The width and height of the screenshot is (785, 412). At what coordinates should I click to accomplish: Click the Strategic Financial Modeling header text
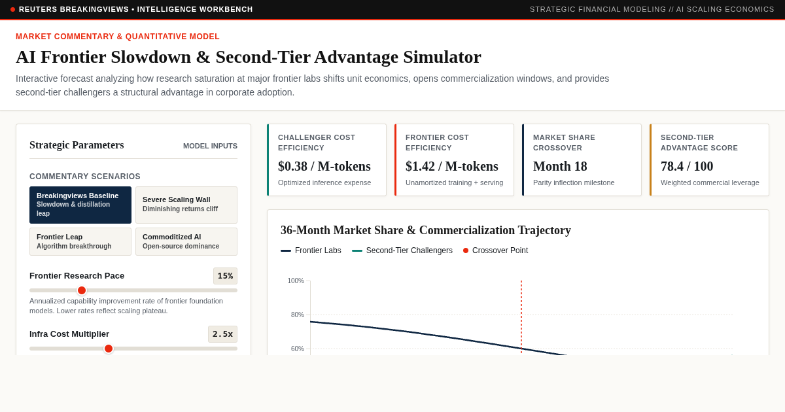click(x=652, y=9)
